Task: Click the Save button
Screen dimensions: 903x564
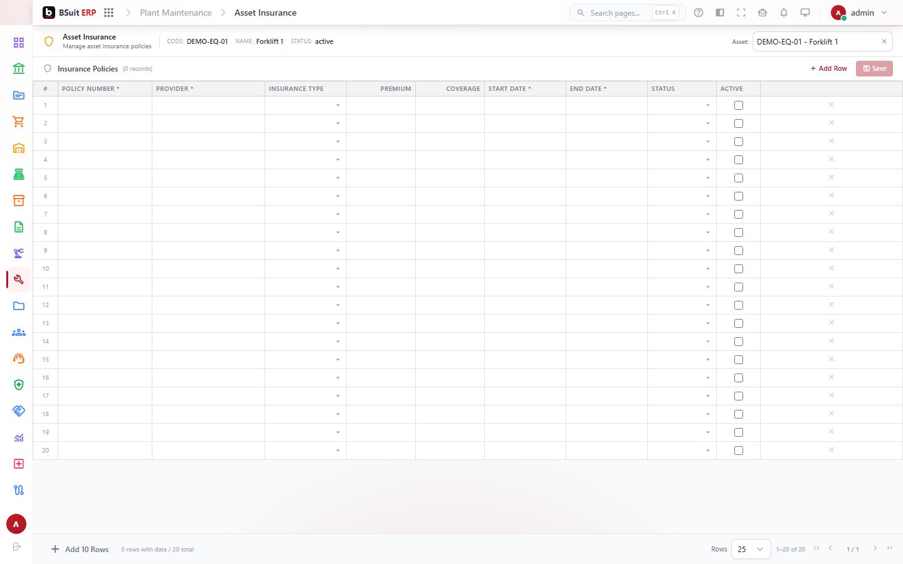Action: [x=874, y=68]
